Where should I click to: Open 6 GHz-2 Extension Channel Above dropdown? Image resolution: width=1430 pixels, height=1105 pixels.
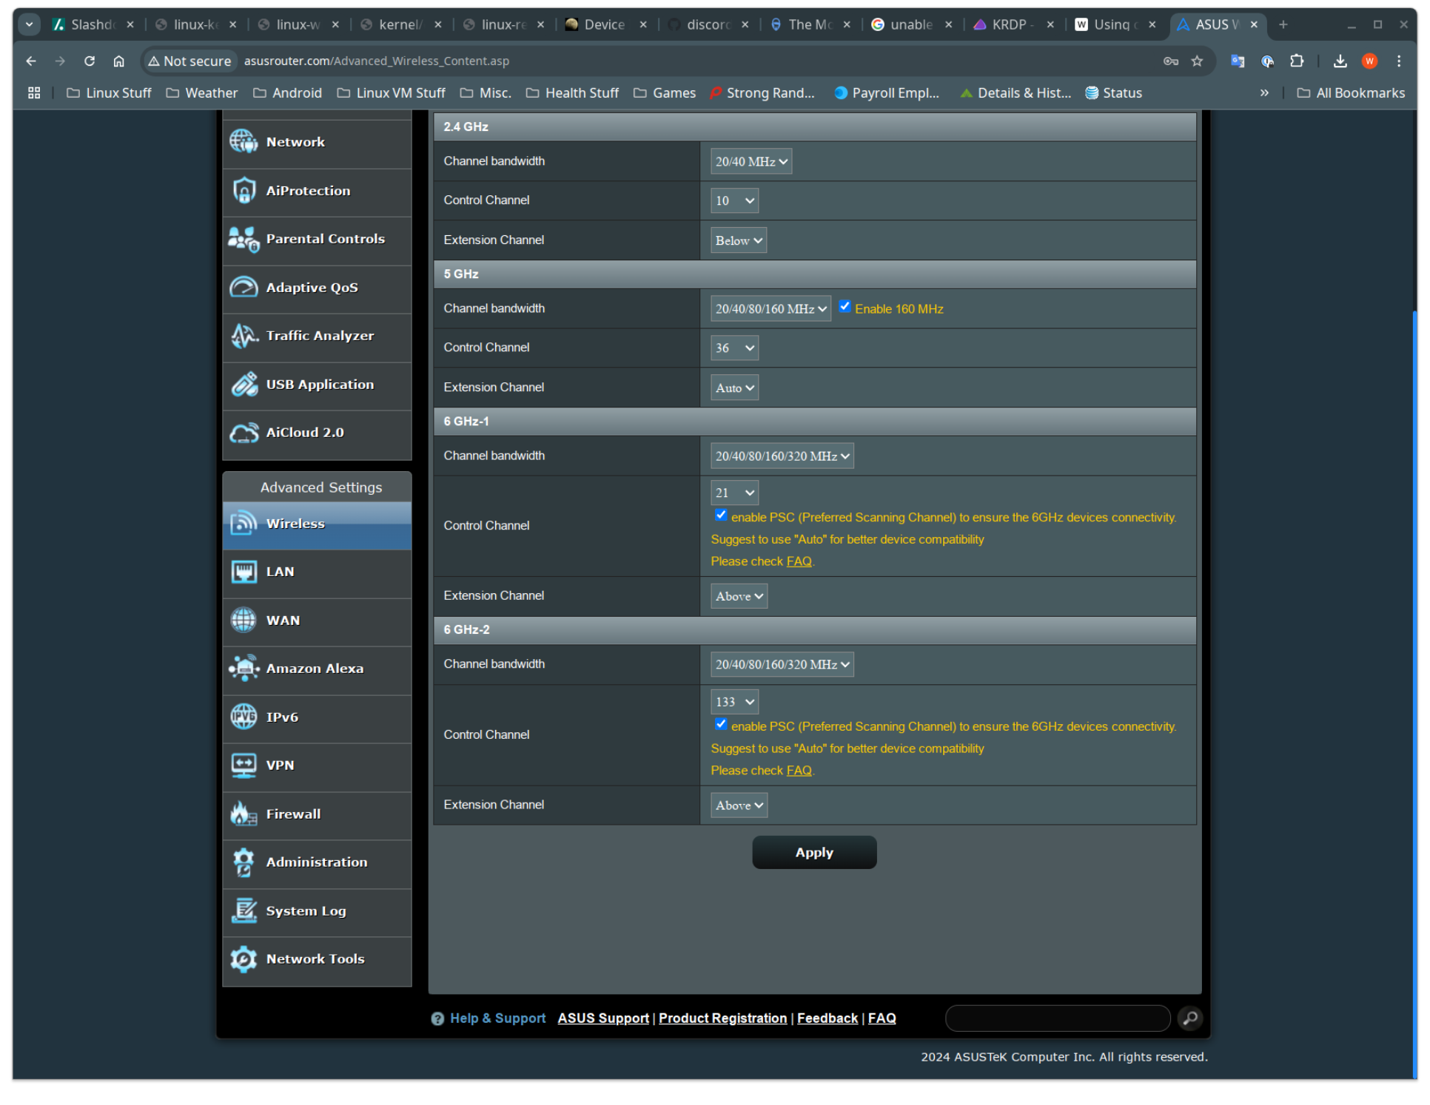(739, 805)
